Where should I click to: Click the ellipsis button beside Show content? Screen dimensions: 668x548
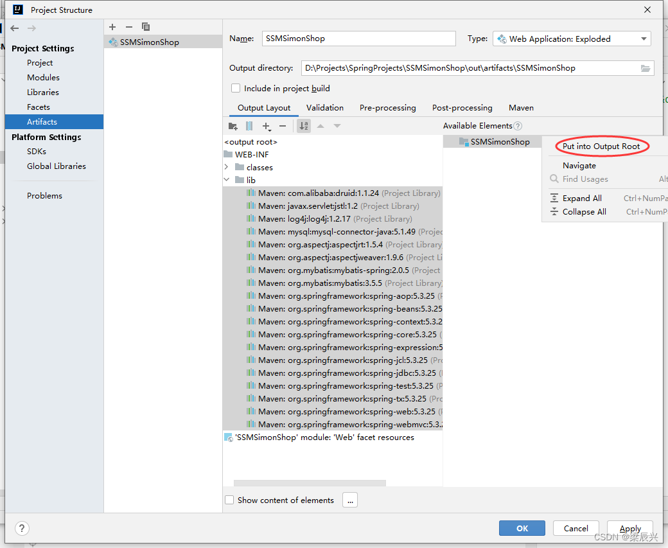[350, 500]
